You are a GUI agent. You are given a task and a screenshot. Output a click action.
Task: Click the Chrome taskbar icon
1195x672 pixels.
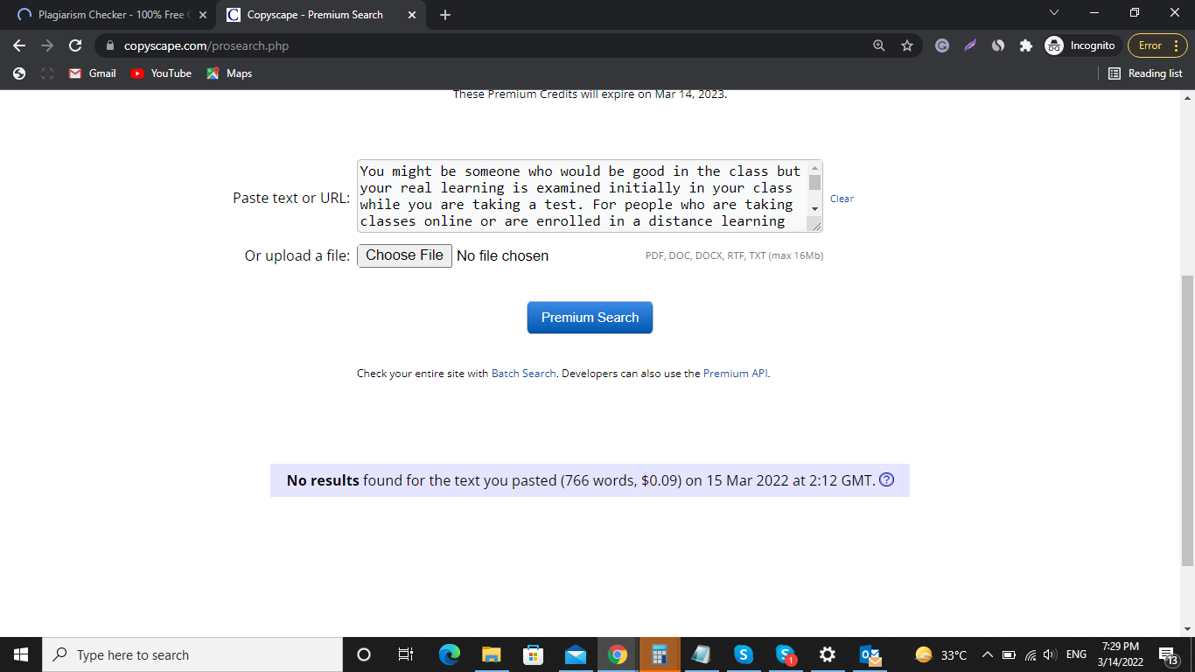click(x=618, y=654)
